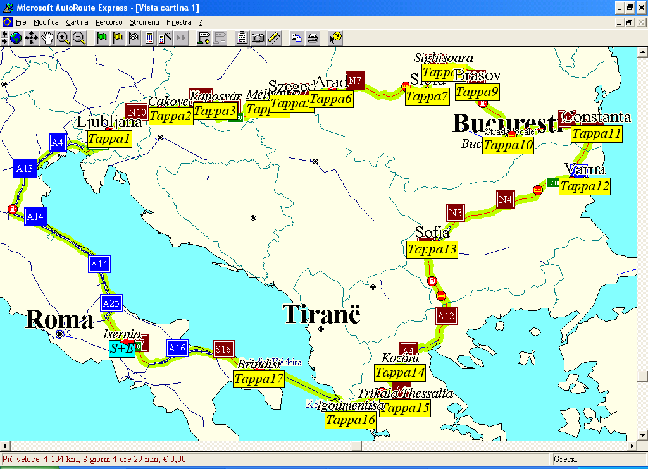
Task: Open the ? help menu
Action: tap(201, 22)
